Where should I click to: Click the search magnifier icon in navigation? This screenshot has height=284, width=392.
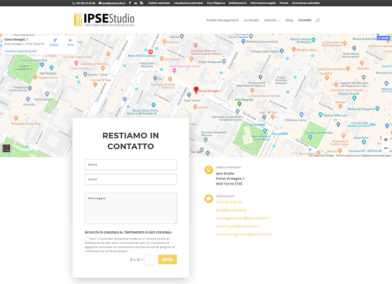click(318, 20)
